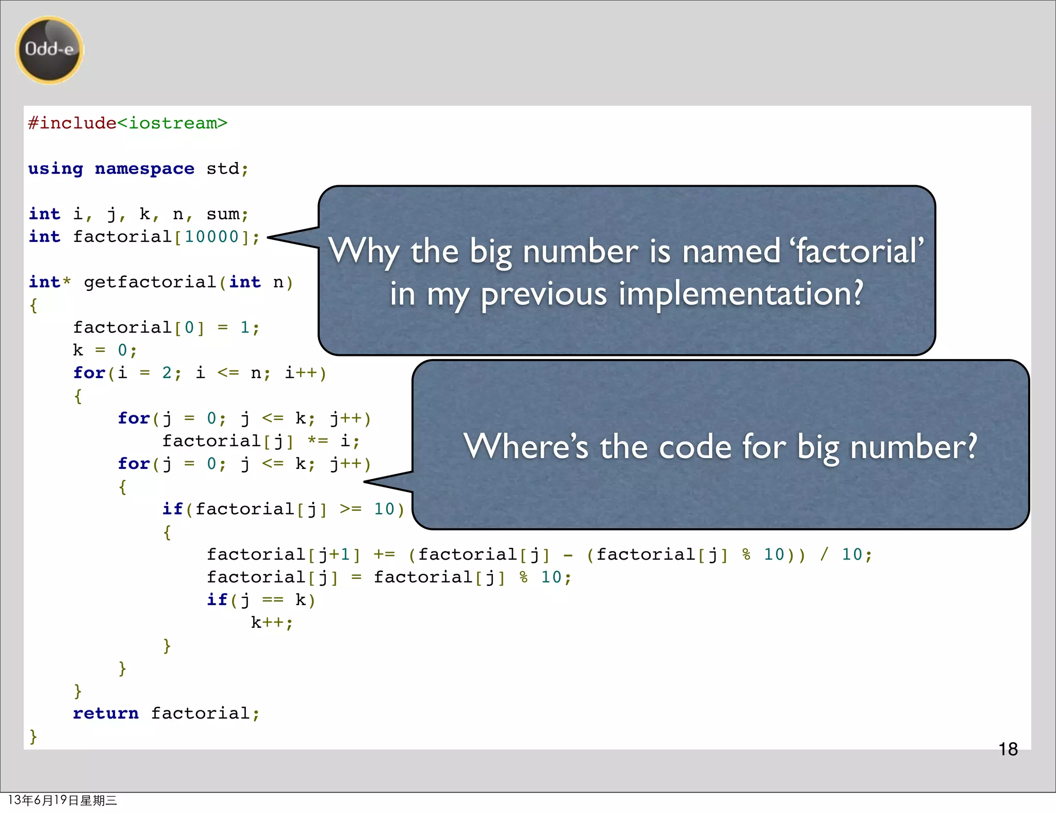Click the Odd-e logo icon
Image resolution: width=1056 pixels, height=813 pixels.
(49, 50)
